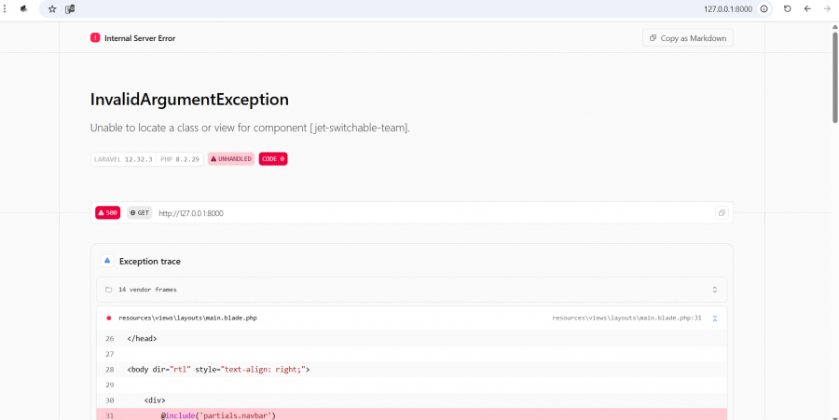The height and width of the screenshot is (420, 839).
Task: Click the folder icon beside vendor frames
Action: (x=108, y=290)
